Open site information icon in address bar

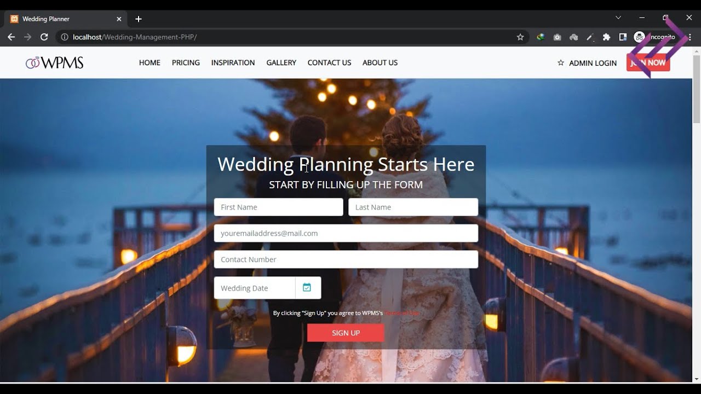pyautogui.click(x=65, y=37)
